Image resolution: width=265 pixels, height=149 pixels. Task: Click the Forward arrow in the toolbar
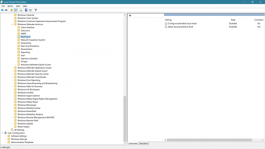(6, 10)
